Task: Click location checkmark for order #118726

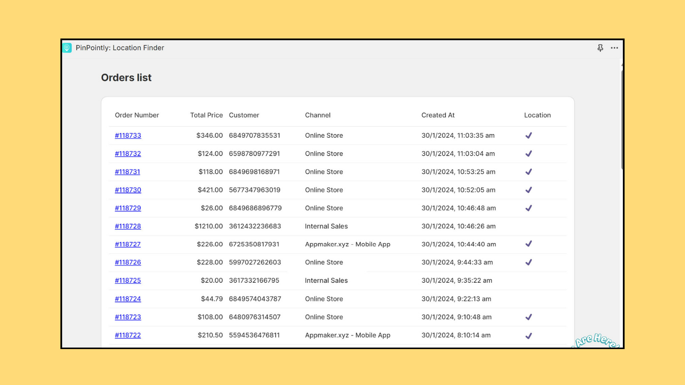Action: (x=529, y=262)
